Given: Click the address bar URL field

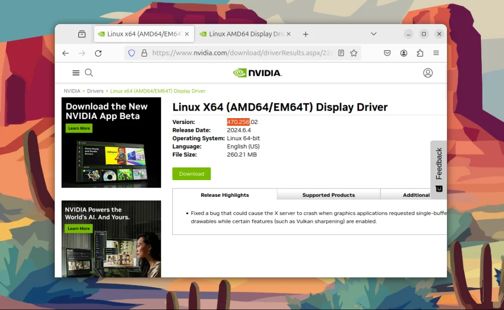Looking at the screenshot, I should tap(243, 53).
